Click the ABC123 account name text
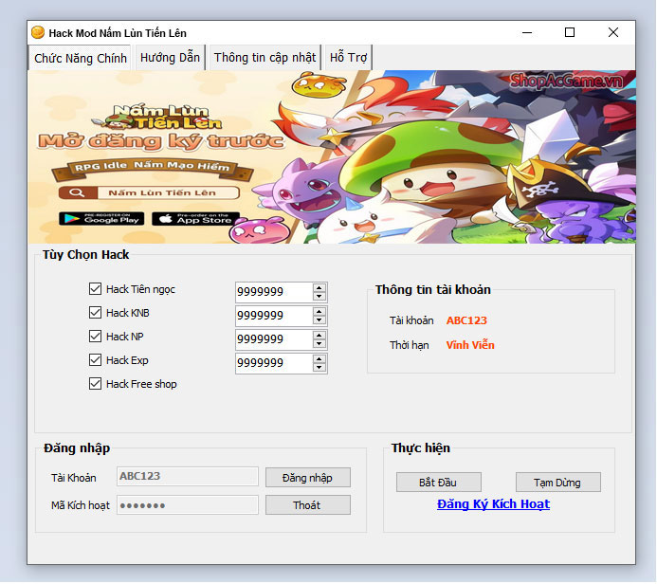The image size is (657, 584). pos(466,320)
